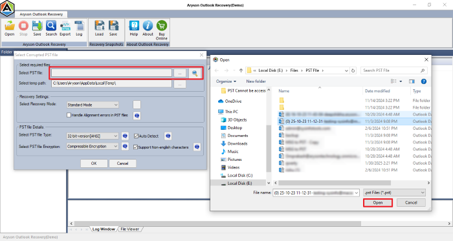Expand the address bar path dropdown in Open dialog
This screenshot has height=241, width=453.
346,70
